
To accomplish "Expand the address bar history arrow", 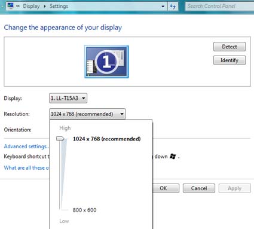I will [x=163, y=7].
